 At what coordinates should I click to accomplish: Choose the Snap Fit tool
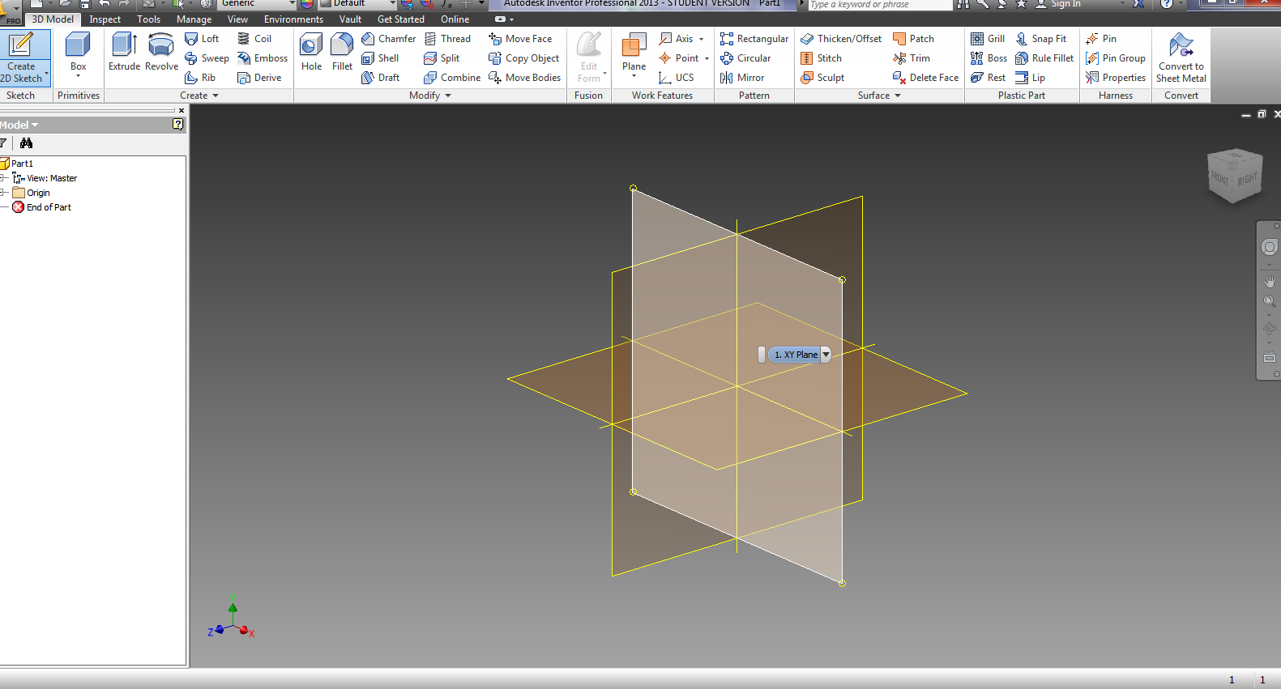tap(1041, 39)
